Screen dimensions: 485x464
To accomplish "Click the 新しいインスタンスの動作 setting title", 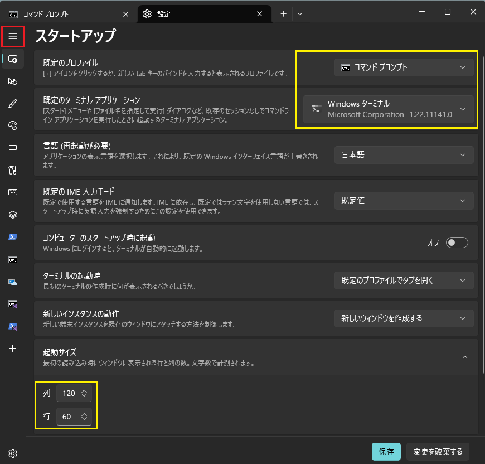I will 81,313.
